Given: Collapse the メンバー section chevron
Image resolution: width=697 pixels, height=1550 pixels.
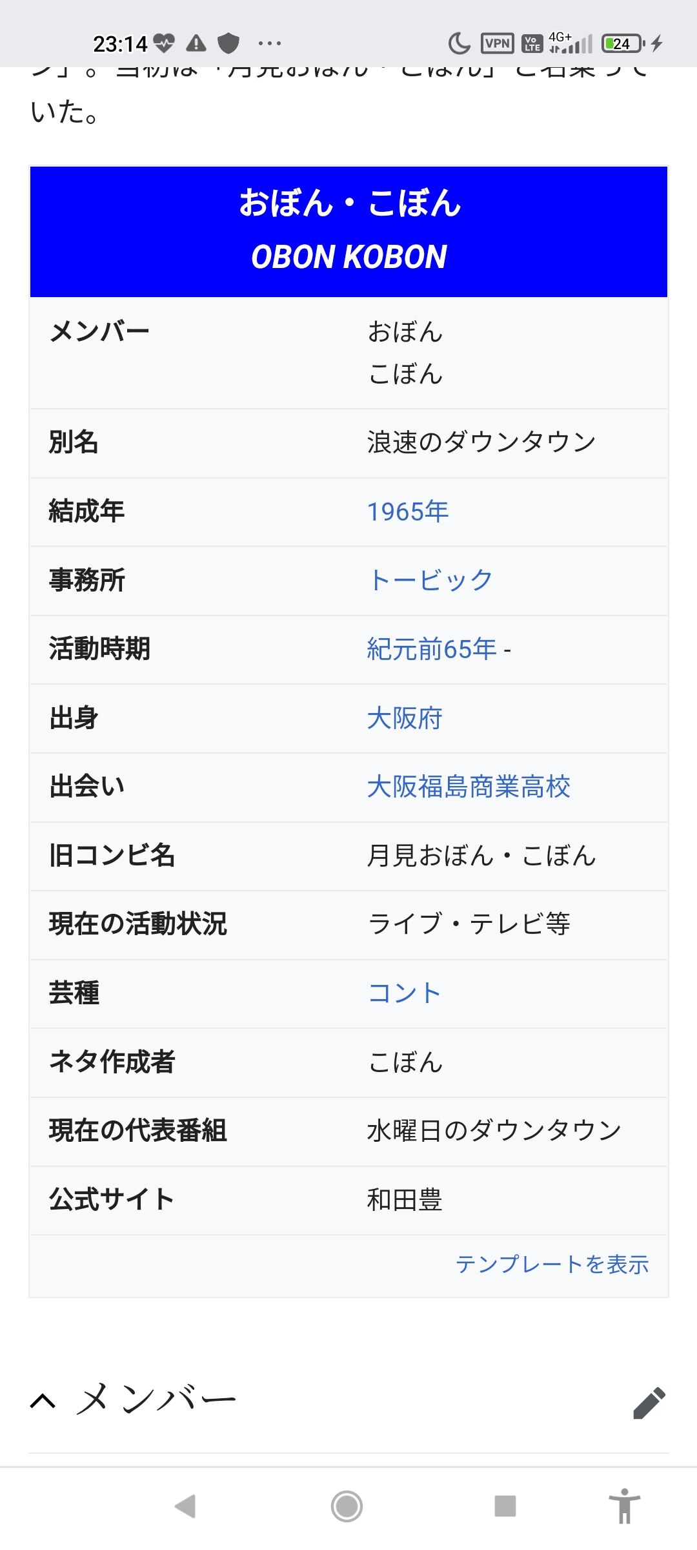Looking at the screenshot, I should [x=43, y=1401].
